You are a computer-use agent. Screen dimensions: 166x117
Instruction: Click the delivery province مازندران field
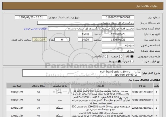click(x=118, y=45)
